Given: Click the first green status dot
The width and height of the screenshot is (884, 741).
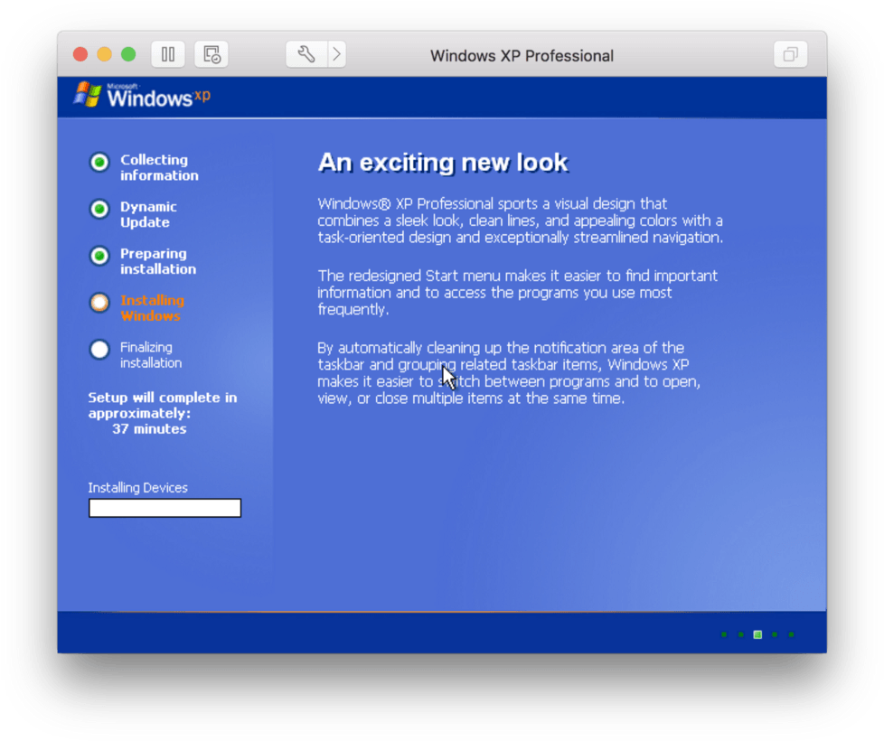Looking at the screenshot, I should click(724, 634).
